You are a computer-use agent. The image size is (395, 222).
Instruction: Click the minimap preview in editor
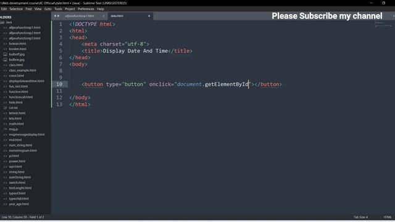[x=383, y=25]
